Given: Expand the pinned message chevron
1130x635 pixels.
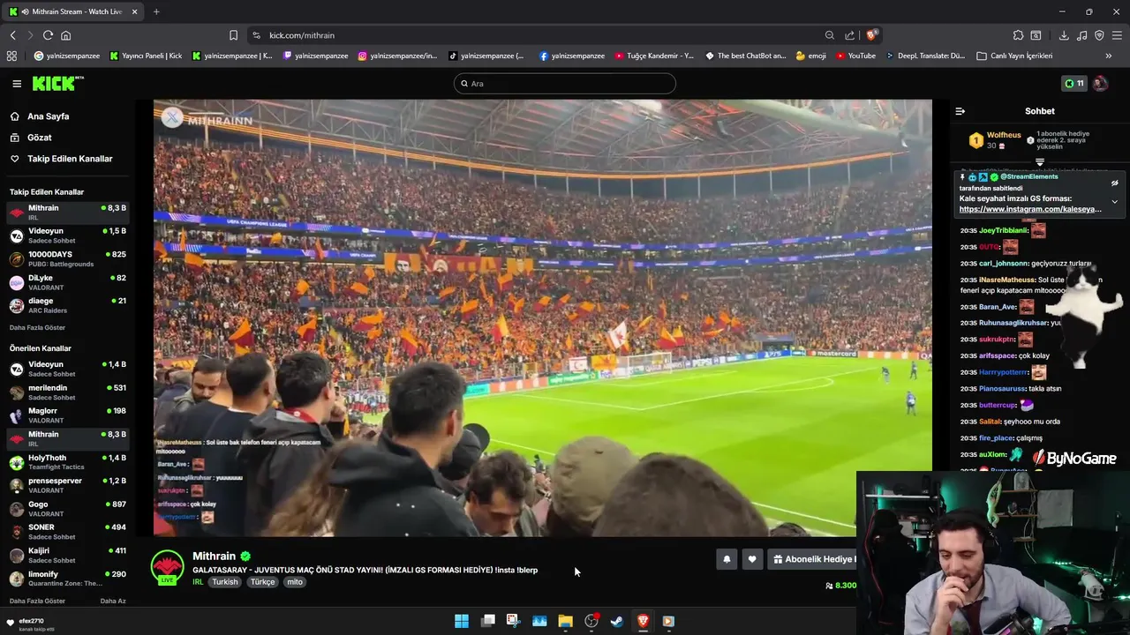Looking at the screenshot, I should point(1114,202).
